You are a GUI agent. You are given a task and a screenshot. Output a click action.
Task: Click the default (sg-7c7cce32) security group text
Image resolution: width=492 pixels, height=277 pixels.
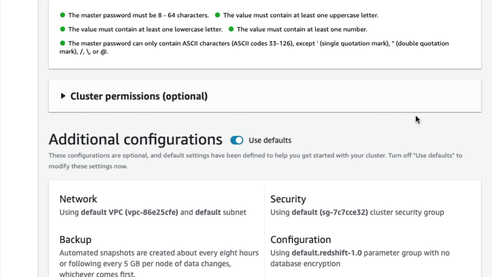(330, 212)
